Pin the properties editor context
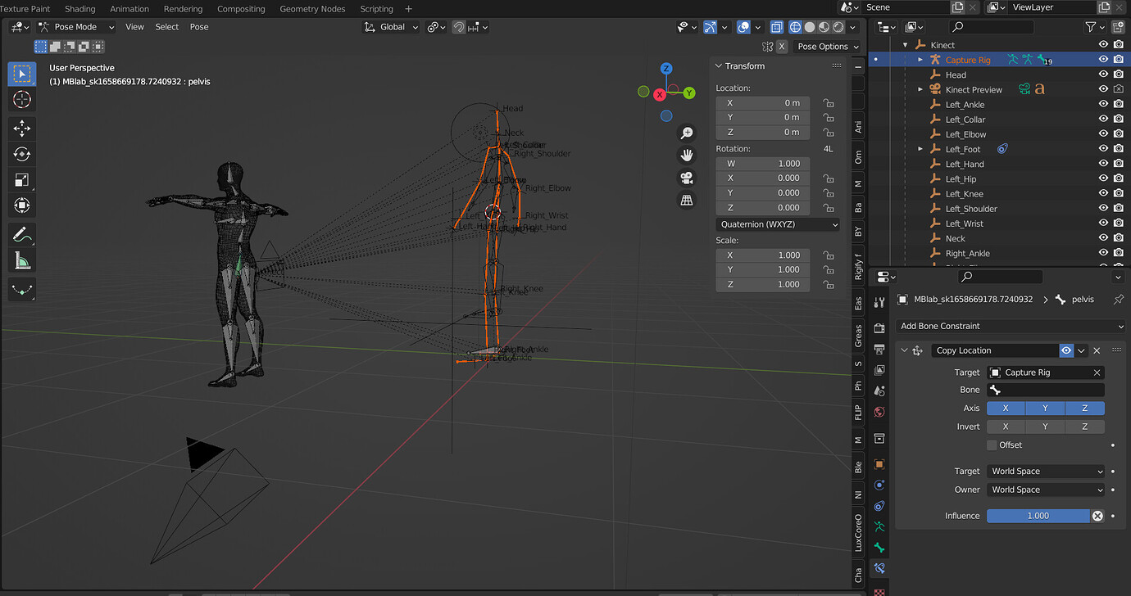 click(1119, 300)
